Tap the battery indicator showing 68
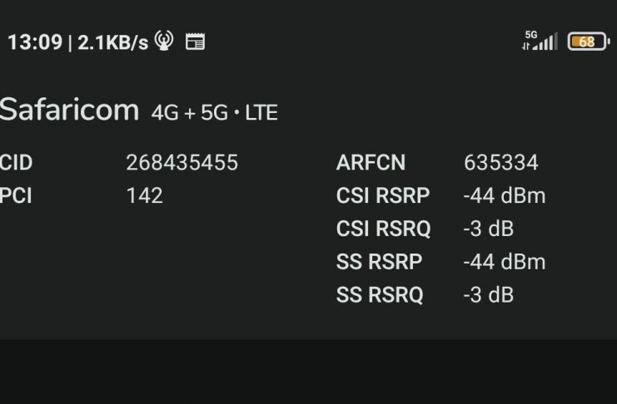The width and height of the screenshot is (617, 404). click(589, 42)
